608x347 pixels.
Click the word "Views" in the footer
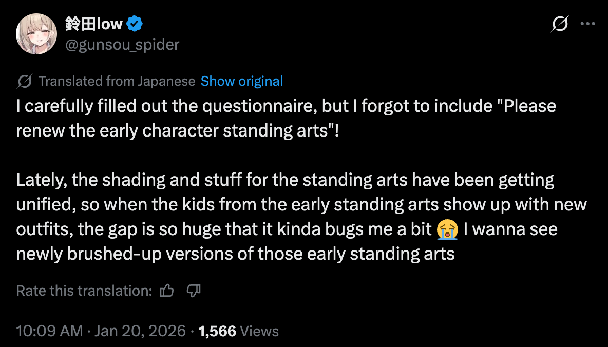[x=259, y=331]
